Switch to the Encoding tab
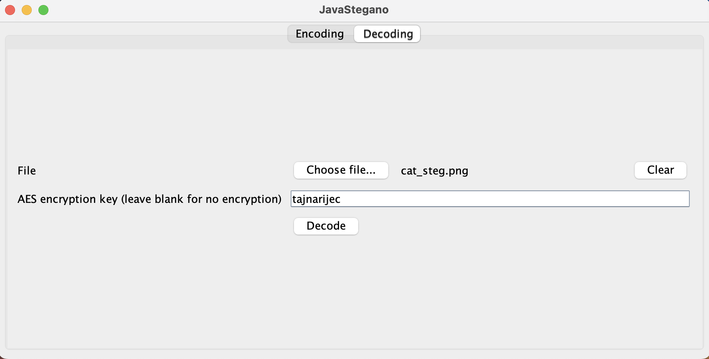 point(320,34)
